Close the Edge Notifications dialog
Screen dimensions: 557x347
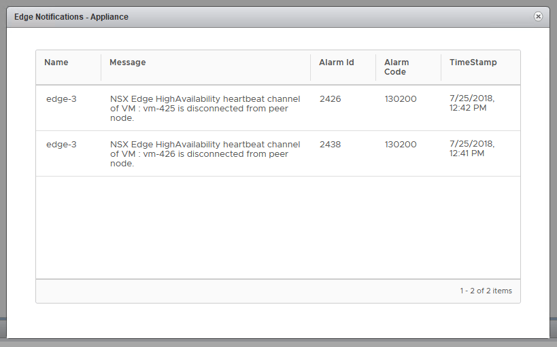pos(538,16)
